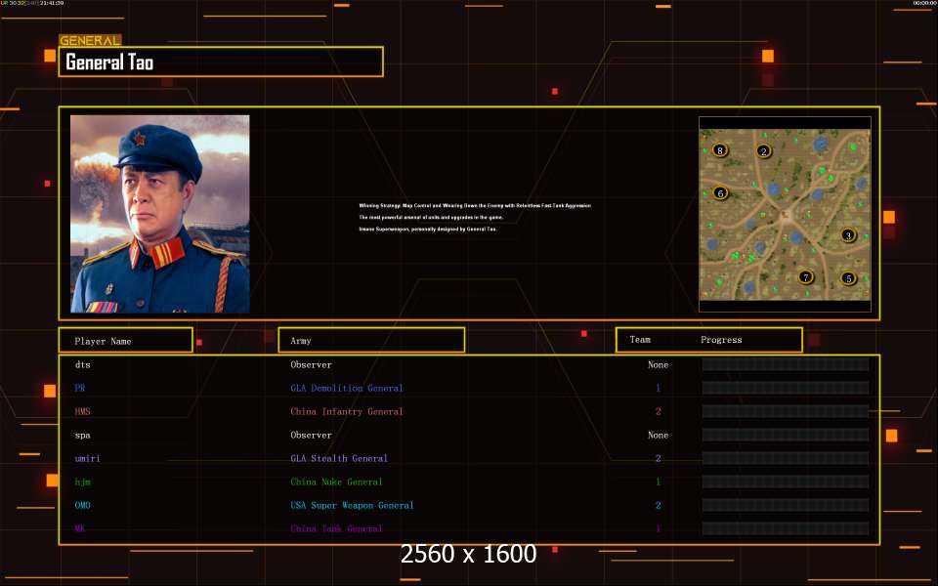Pick start position 6 on the map
Viewport: 938px width, 586px height.
pos(720,193)
